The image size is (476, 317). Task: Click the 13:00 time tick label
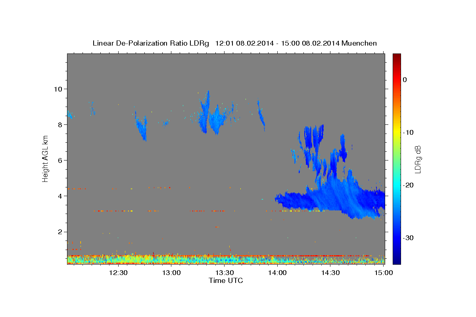coord(171,273)
